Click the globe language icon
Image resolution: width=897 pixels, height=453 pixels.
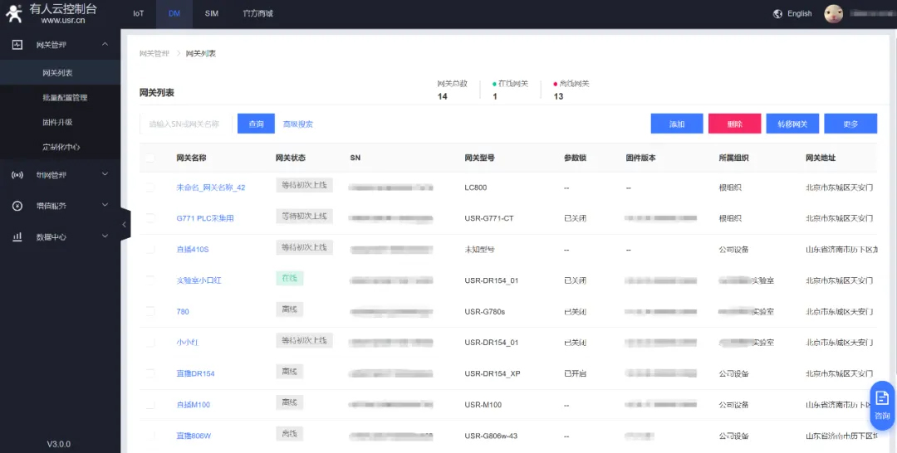(x=777, y=14)
